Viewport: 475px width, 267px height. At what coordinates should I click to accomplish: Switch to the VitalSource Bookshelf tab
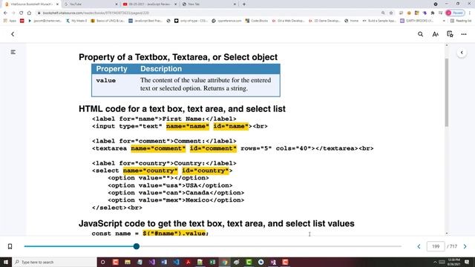click(x=31, y=4)
